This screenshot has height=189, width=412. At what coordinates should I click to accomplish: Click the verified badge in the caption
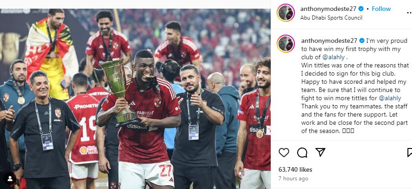tap(362, 41)
